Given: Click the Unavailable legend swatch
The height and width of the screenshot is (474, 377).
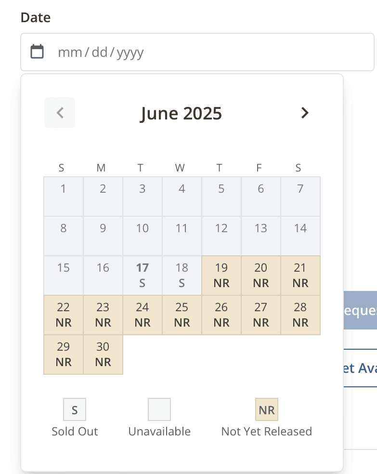Looking at the screenshot, I should [159, 410].
